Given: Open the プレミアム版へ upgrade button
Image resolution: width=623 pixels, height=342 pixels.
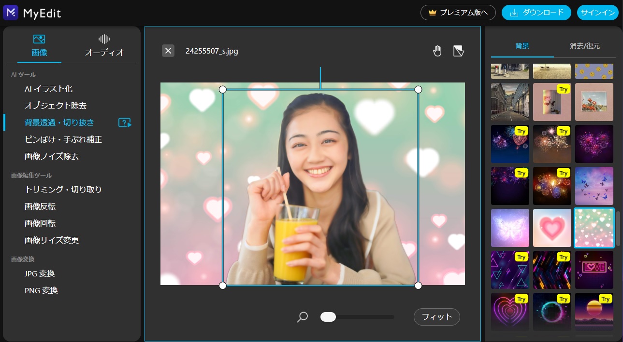Looking at the screenshot, I should (x=458, y=13).
